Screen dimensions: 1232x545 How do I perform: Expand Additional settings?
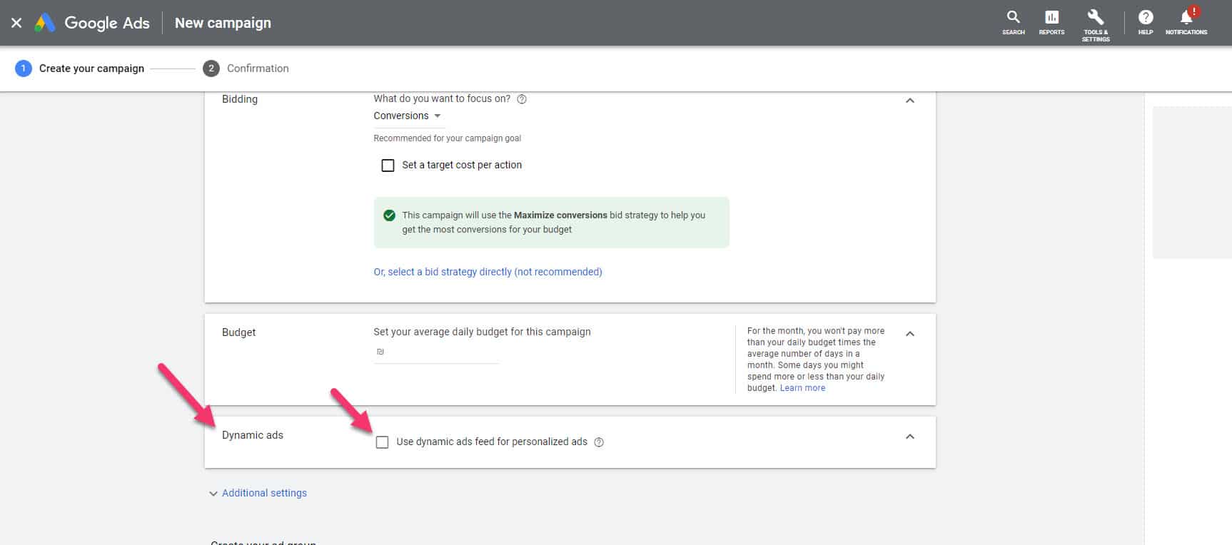258,493
